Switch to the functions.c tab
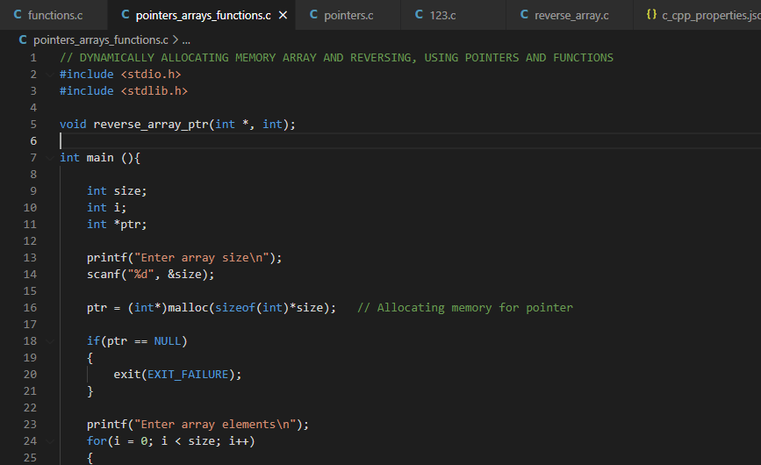 54,15
